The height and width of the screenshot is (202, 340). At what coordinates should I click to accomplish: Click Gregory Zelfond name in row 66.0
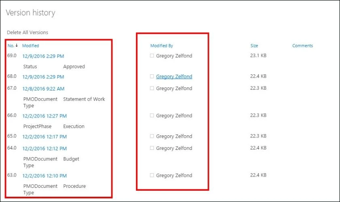point(174,116)
